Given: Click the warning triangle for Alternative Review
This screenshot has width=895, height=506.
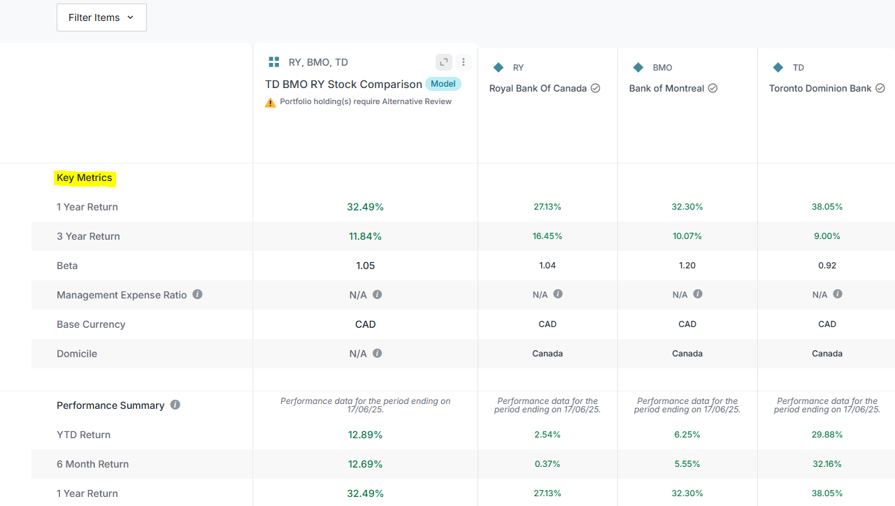Looking at the screenshot, I should pyautogui.click(x=271, y=102).
